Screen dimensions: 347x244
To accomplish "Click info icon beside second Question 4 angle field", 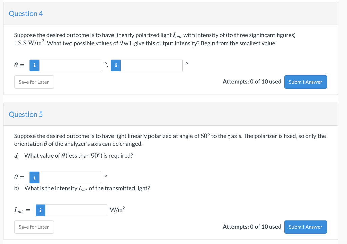I will pyautogui.click(x=116, y=65).
